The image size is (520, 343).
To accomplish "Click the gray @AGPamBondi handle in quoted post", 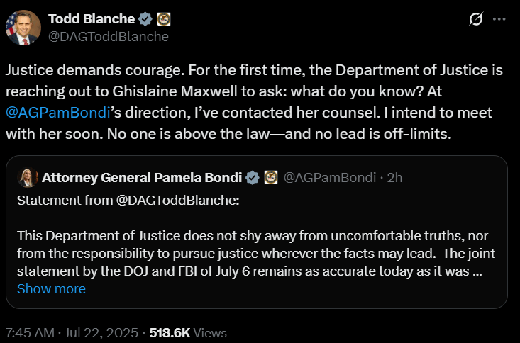I will (x=330, y=177).
